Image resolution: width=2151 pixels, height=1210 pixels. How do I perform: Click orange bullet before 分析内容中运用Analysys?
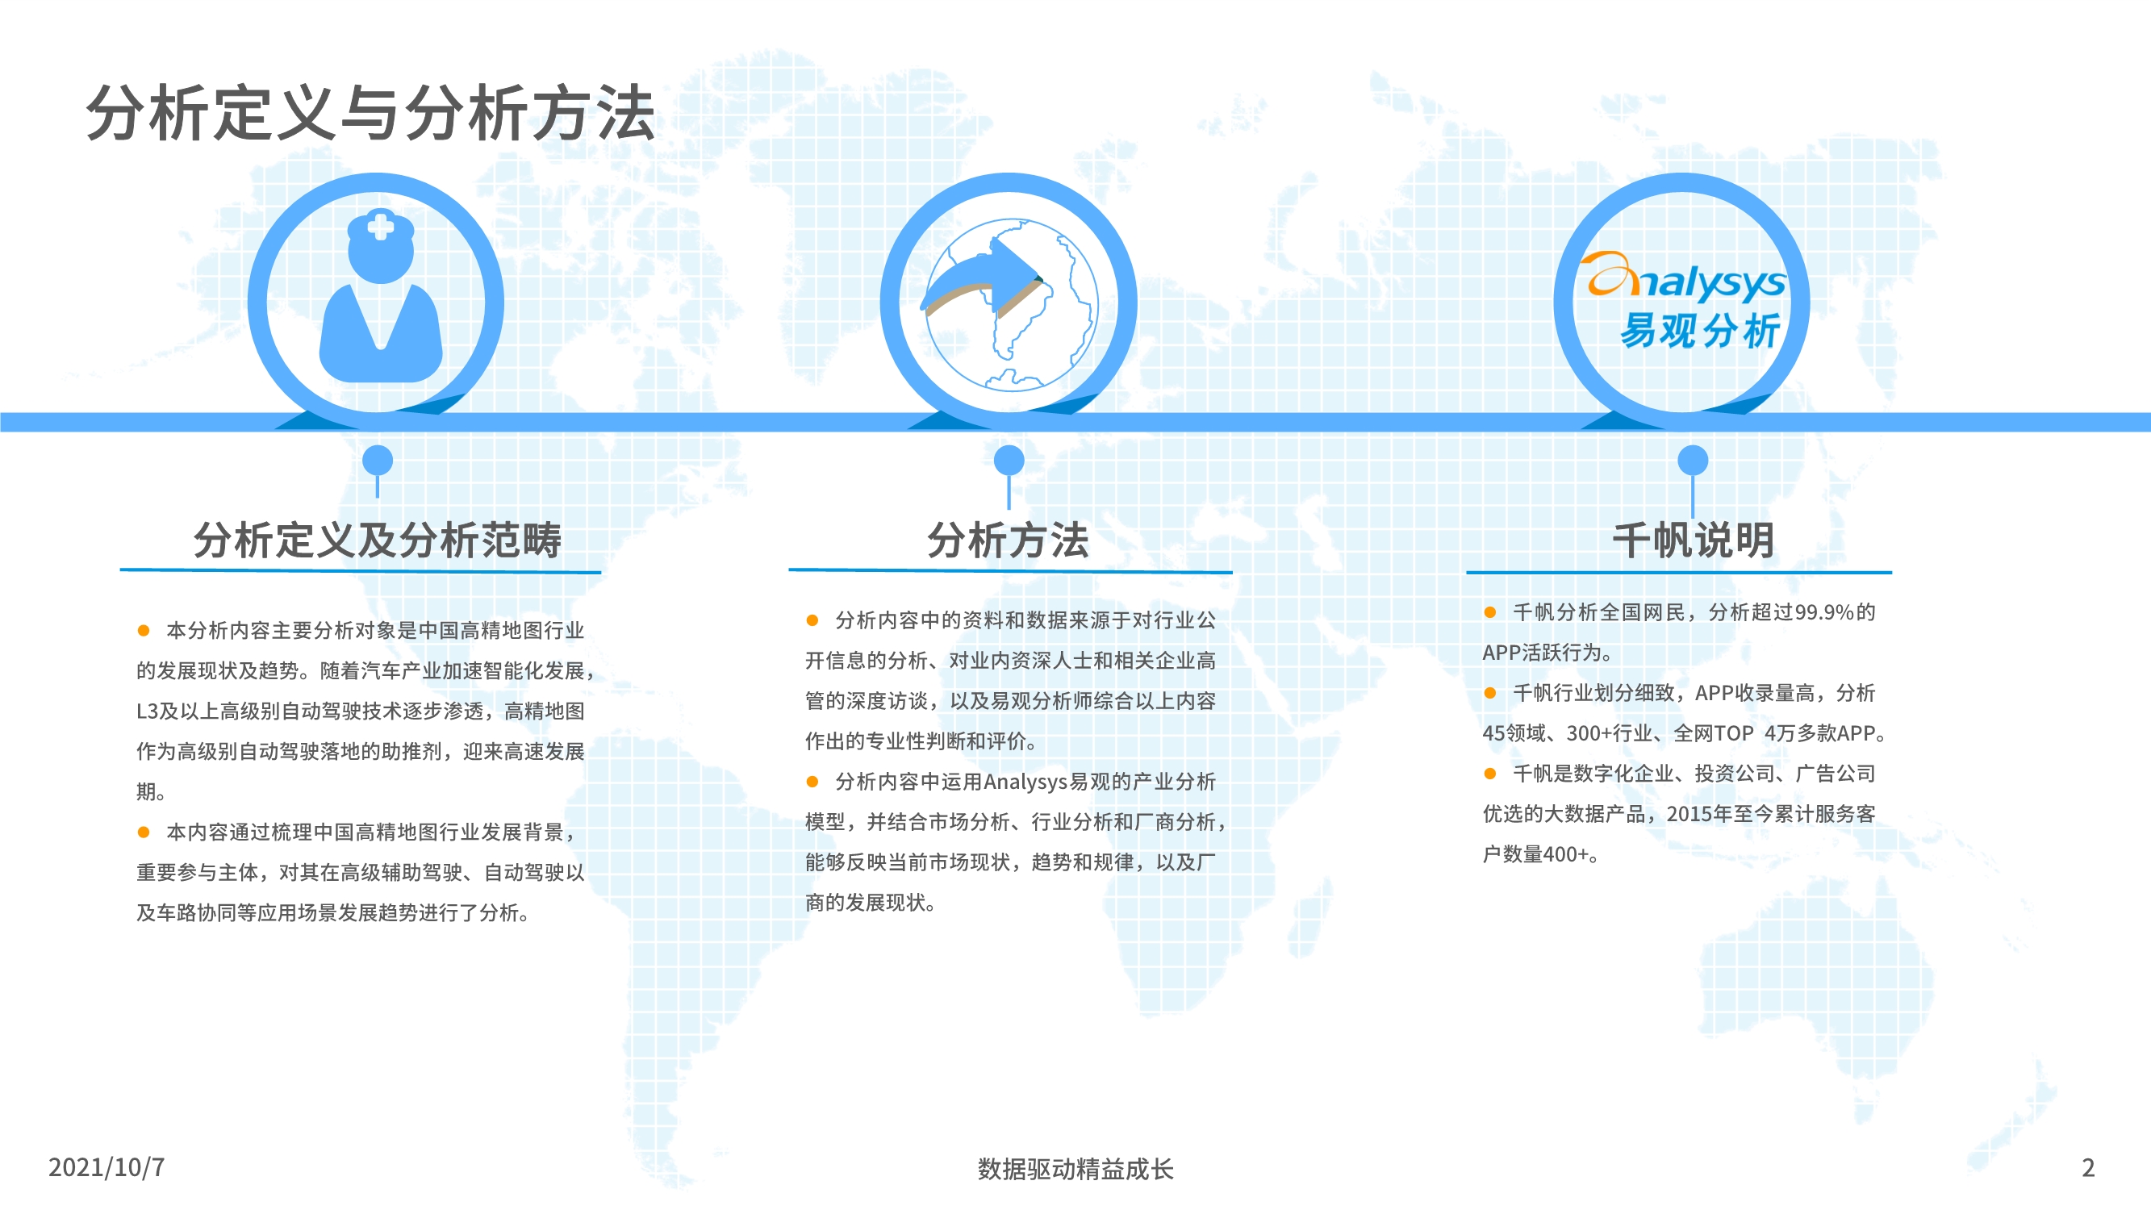pyautogui.click(x=812, y=782)
